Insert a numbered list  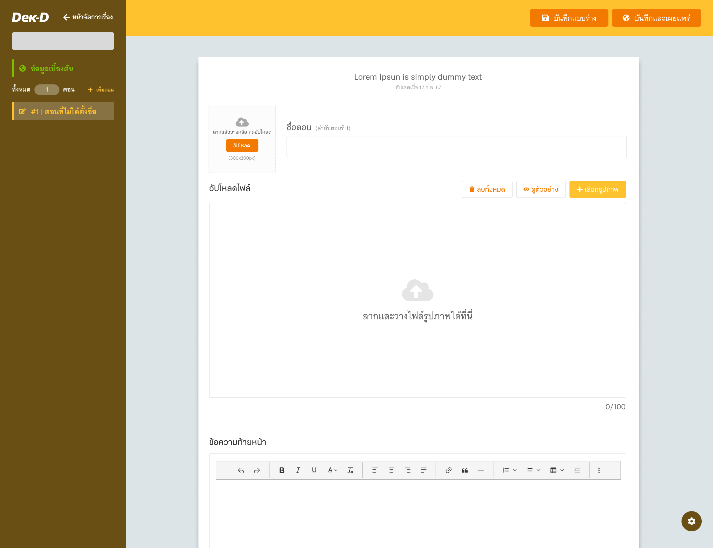click(x=506, y=470)
